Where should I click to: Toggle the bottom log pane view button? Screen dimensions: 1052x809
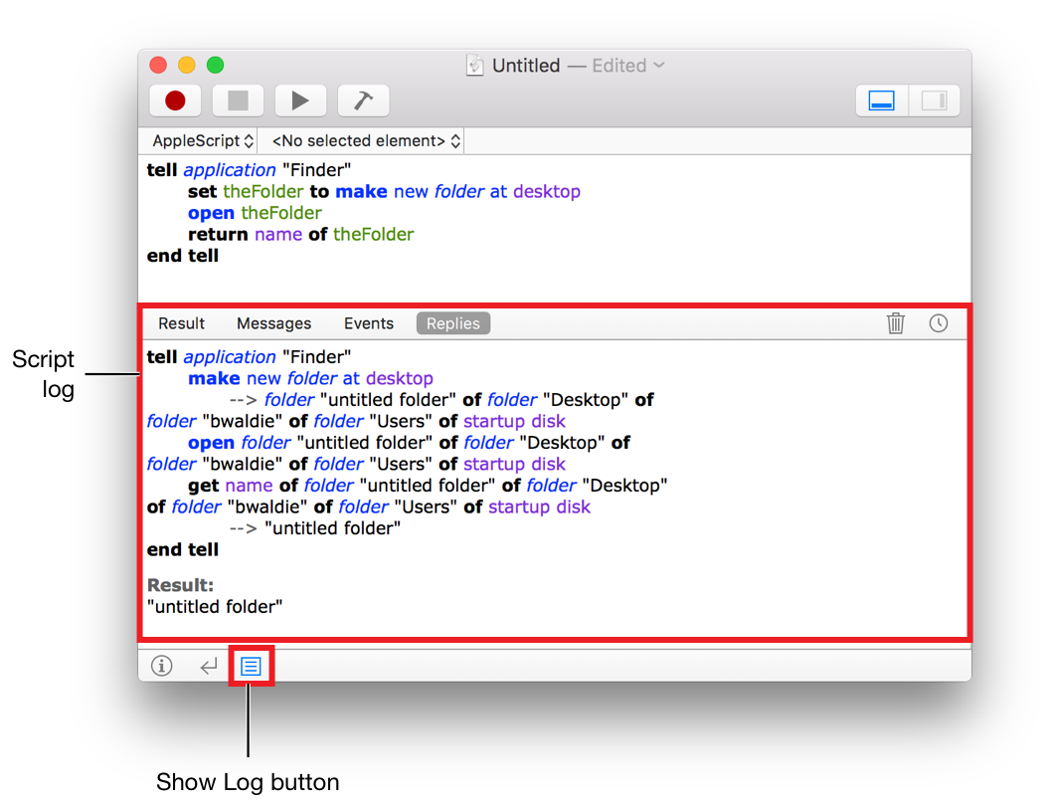(x=882, y=101)
